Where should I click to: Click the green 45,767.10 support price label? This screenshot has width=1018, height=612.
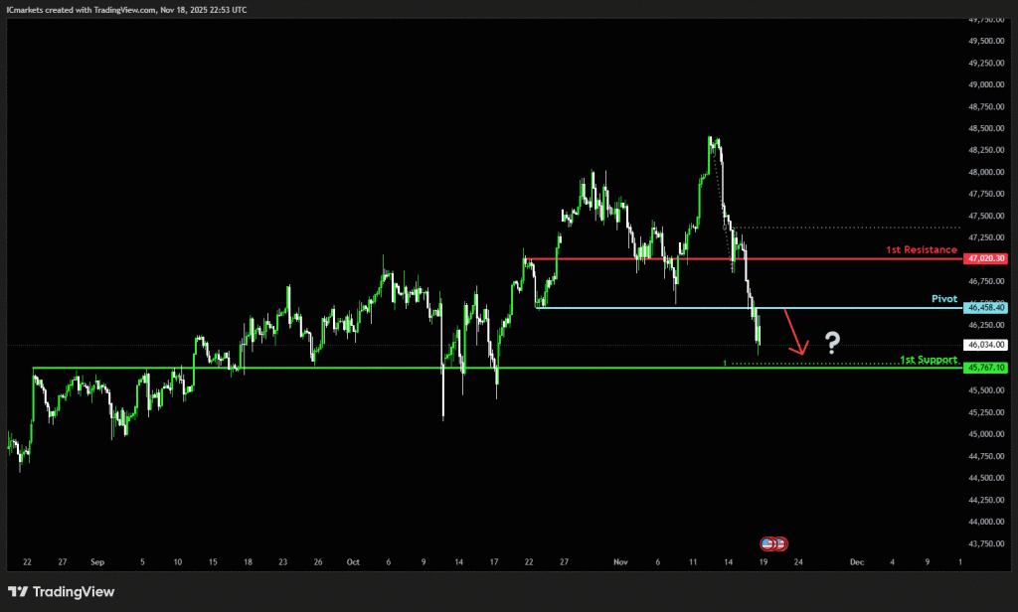tap(984, 368)
